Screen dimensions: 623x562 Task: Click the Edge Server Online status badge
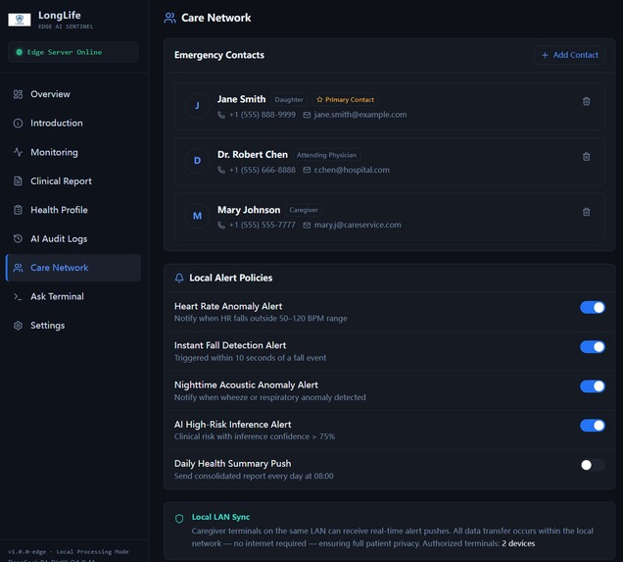click(x=73, y=52)
